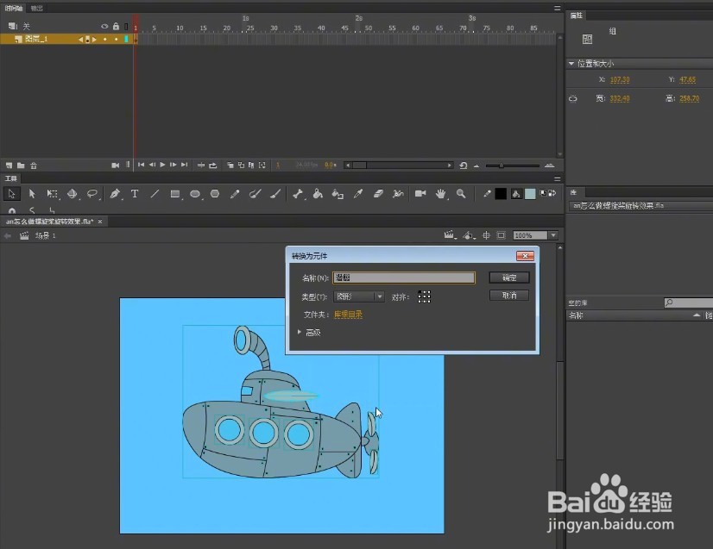Select the Zoom magnifier tool
The width and height of the screenshot is (713, 549).
tap(461, 194)
